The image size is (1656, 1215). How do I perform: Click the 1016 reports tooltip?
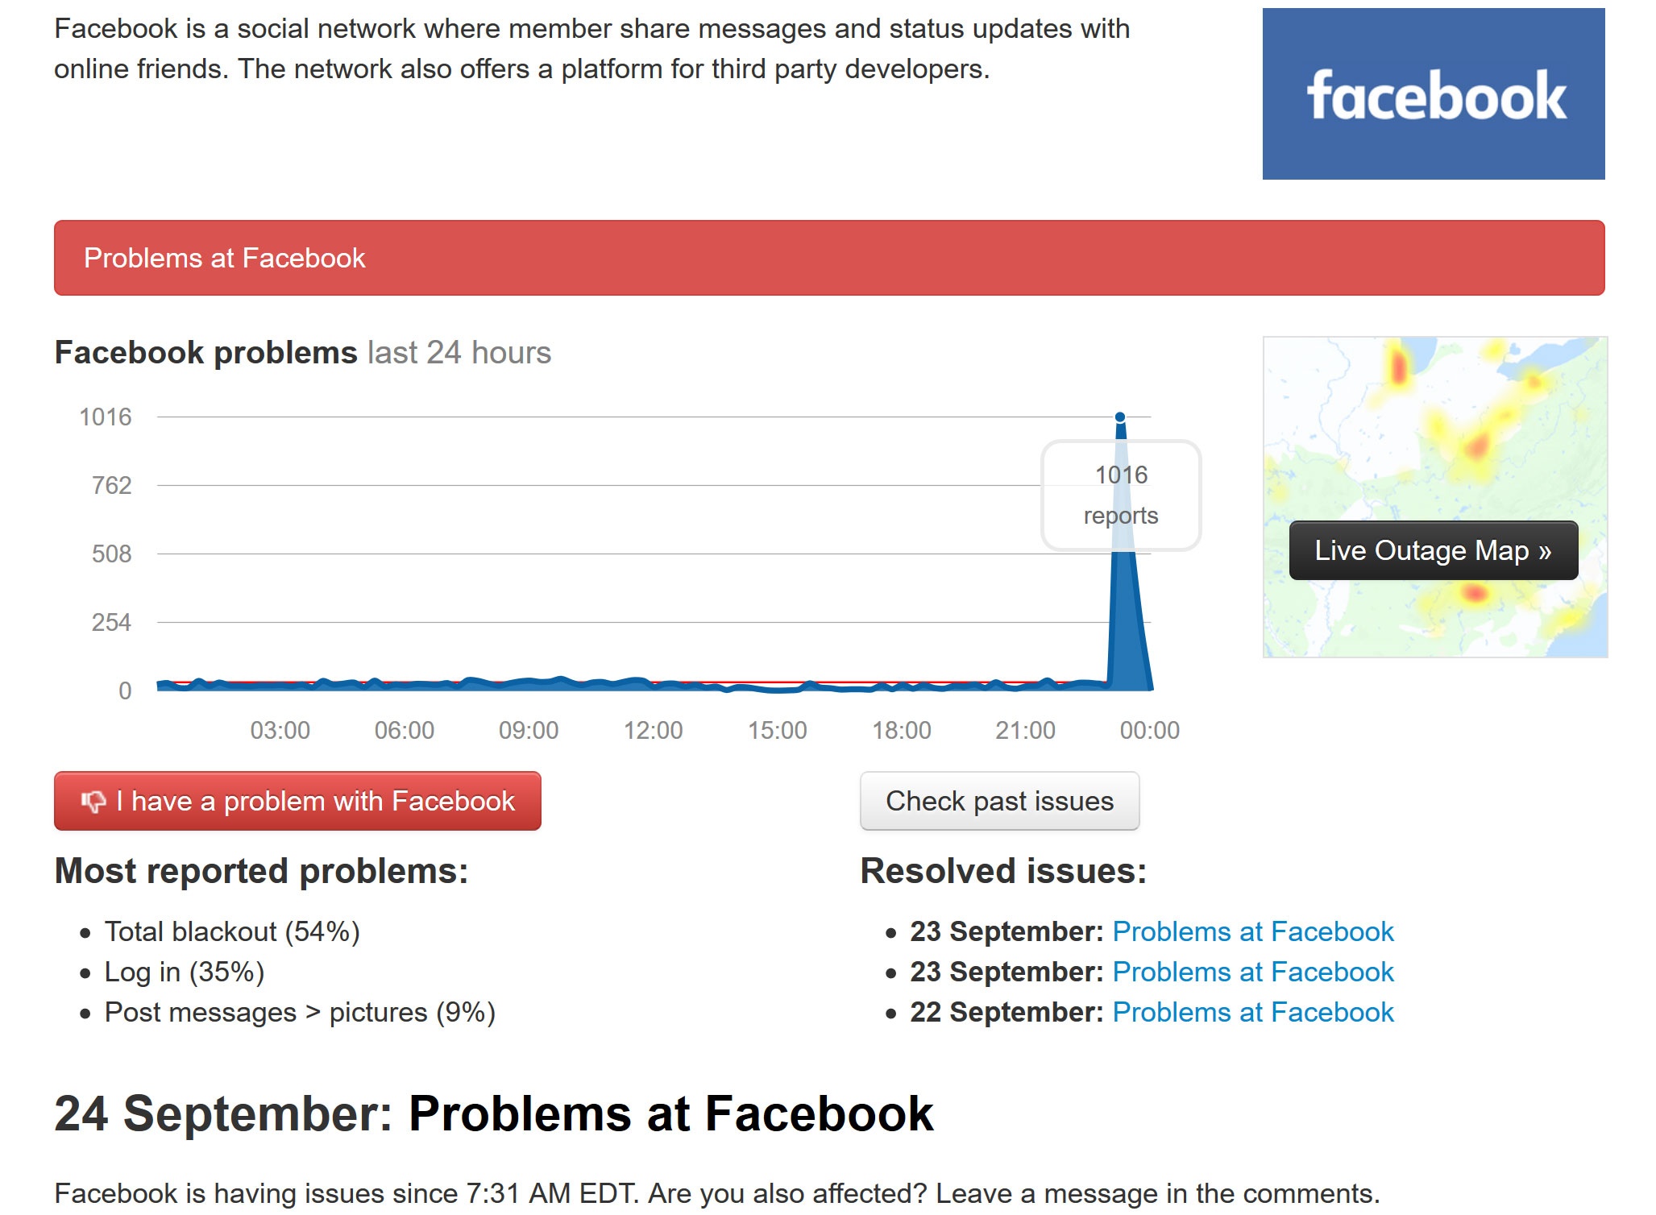[x=1120, y=495]
